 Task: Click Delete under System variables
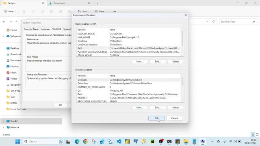(x=175, y=107)
